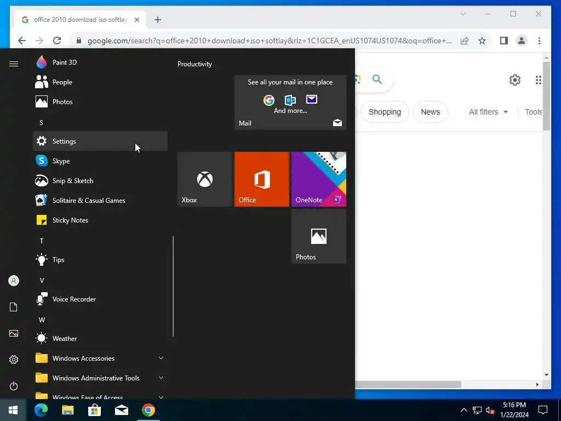
Task: Click the Power button in Start
Action: click(14, 386)
